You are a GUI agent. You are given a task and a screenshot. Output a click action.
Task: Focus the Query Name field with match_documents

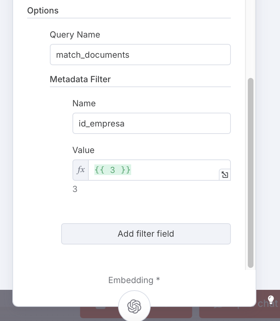tap(140, 55)
